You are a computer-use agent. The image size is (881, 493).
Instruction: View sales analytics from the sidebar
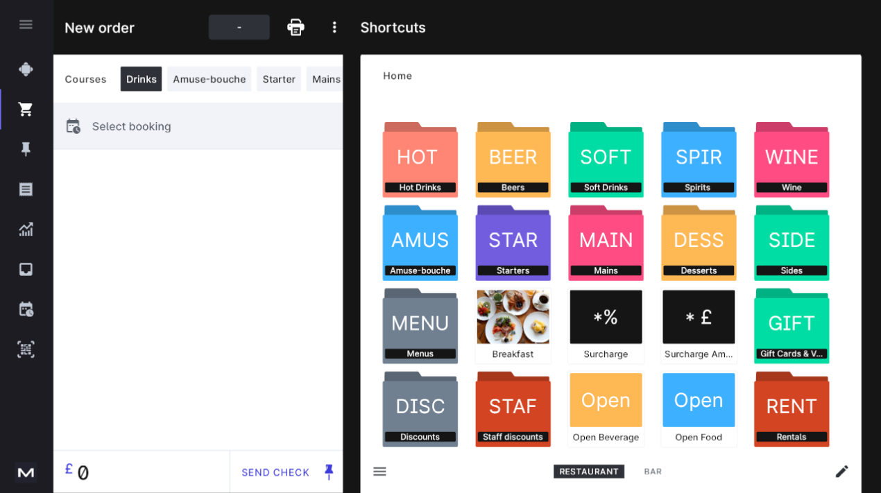point(26,229)
